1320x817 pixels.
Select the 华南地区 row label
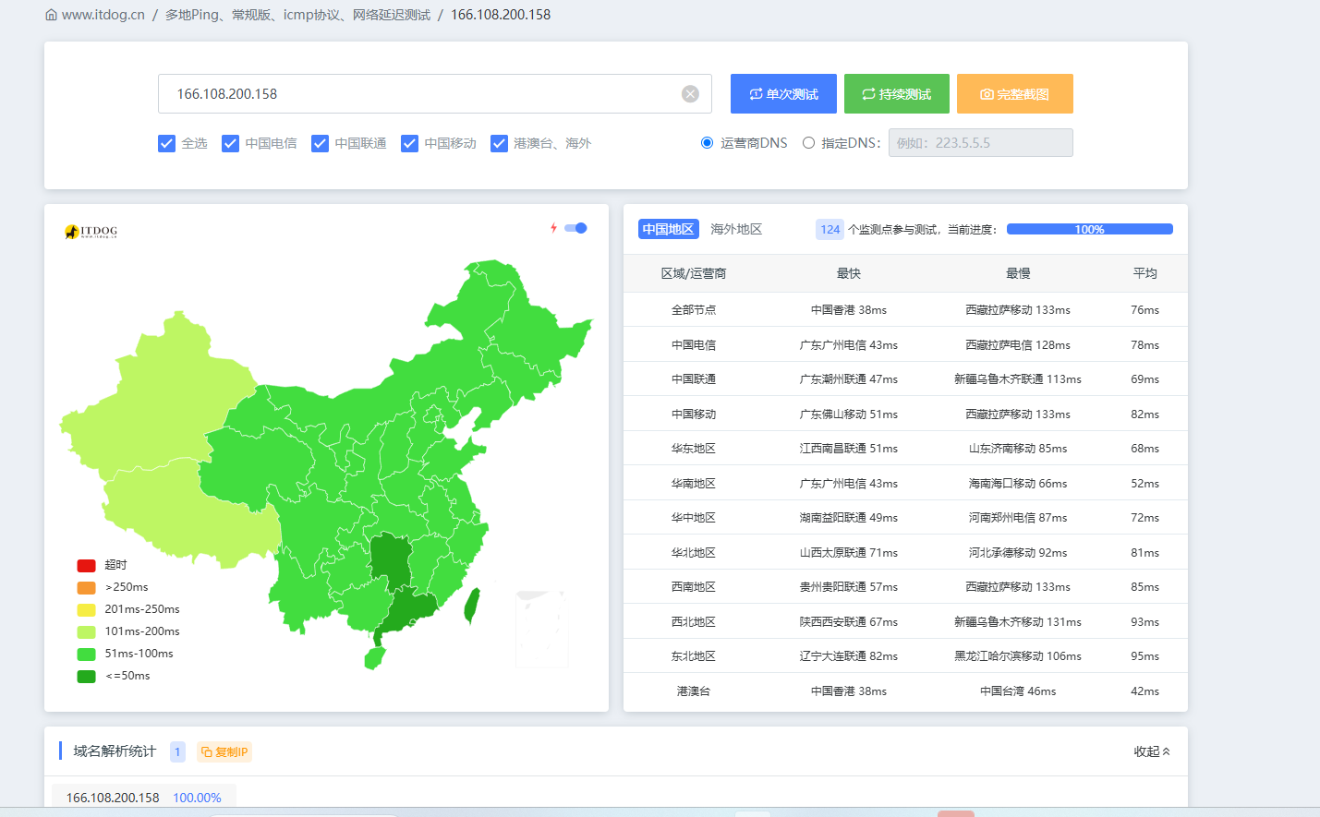pos(694,483)
